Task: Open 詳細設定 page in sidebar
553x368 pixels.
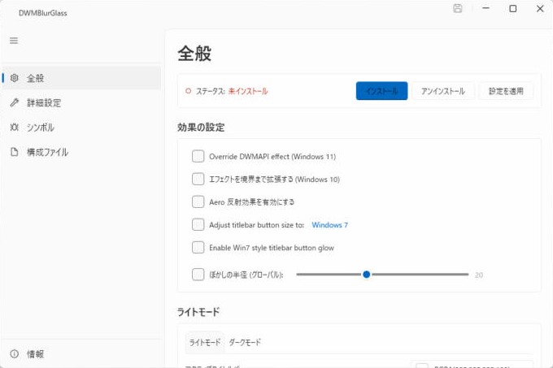Action: click(81, 102)
